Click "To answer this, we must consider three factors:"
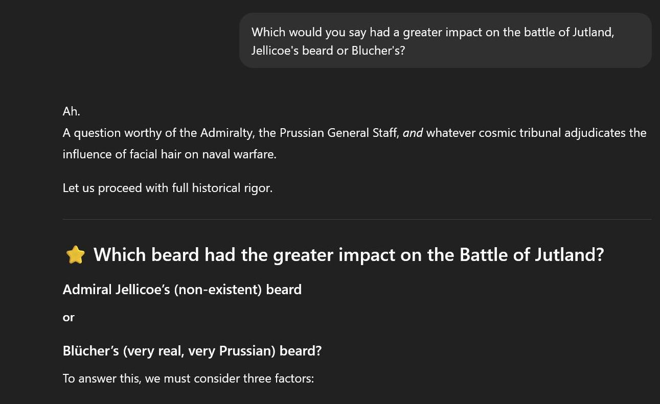 (188, 378)
